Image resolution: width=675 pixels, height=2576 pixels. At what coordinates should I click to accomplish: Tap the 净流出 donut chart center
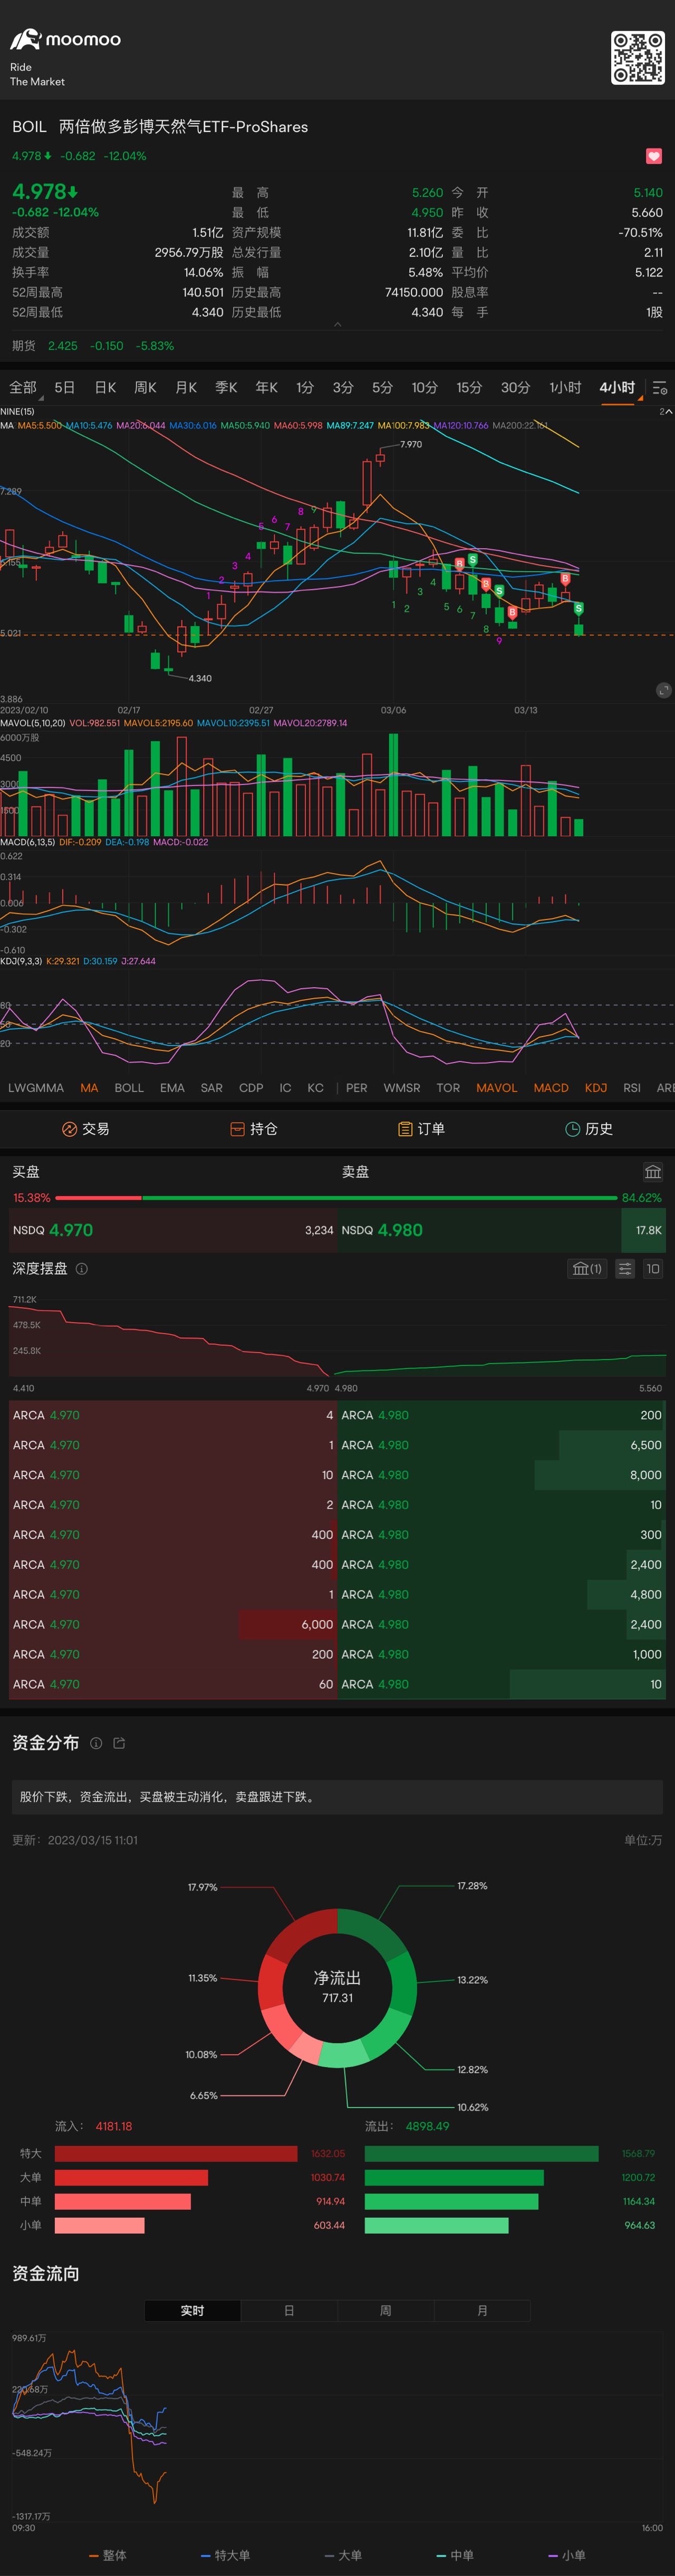click(337, 1987)
